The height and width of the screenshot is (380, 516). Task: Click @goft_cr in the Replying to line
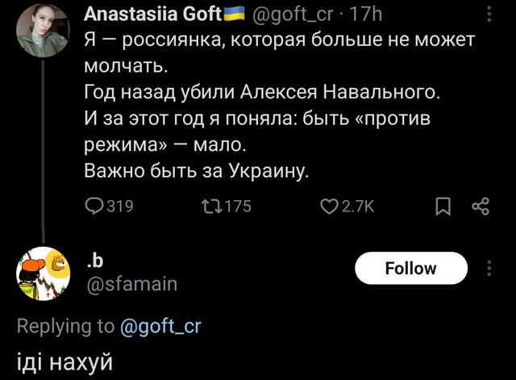[x=160, y=325]
